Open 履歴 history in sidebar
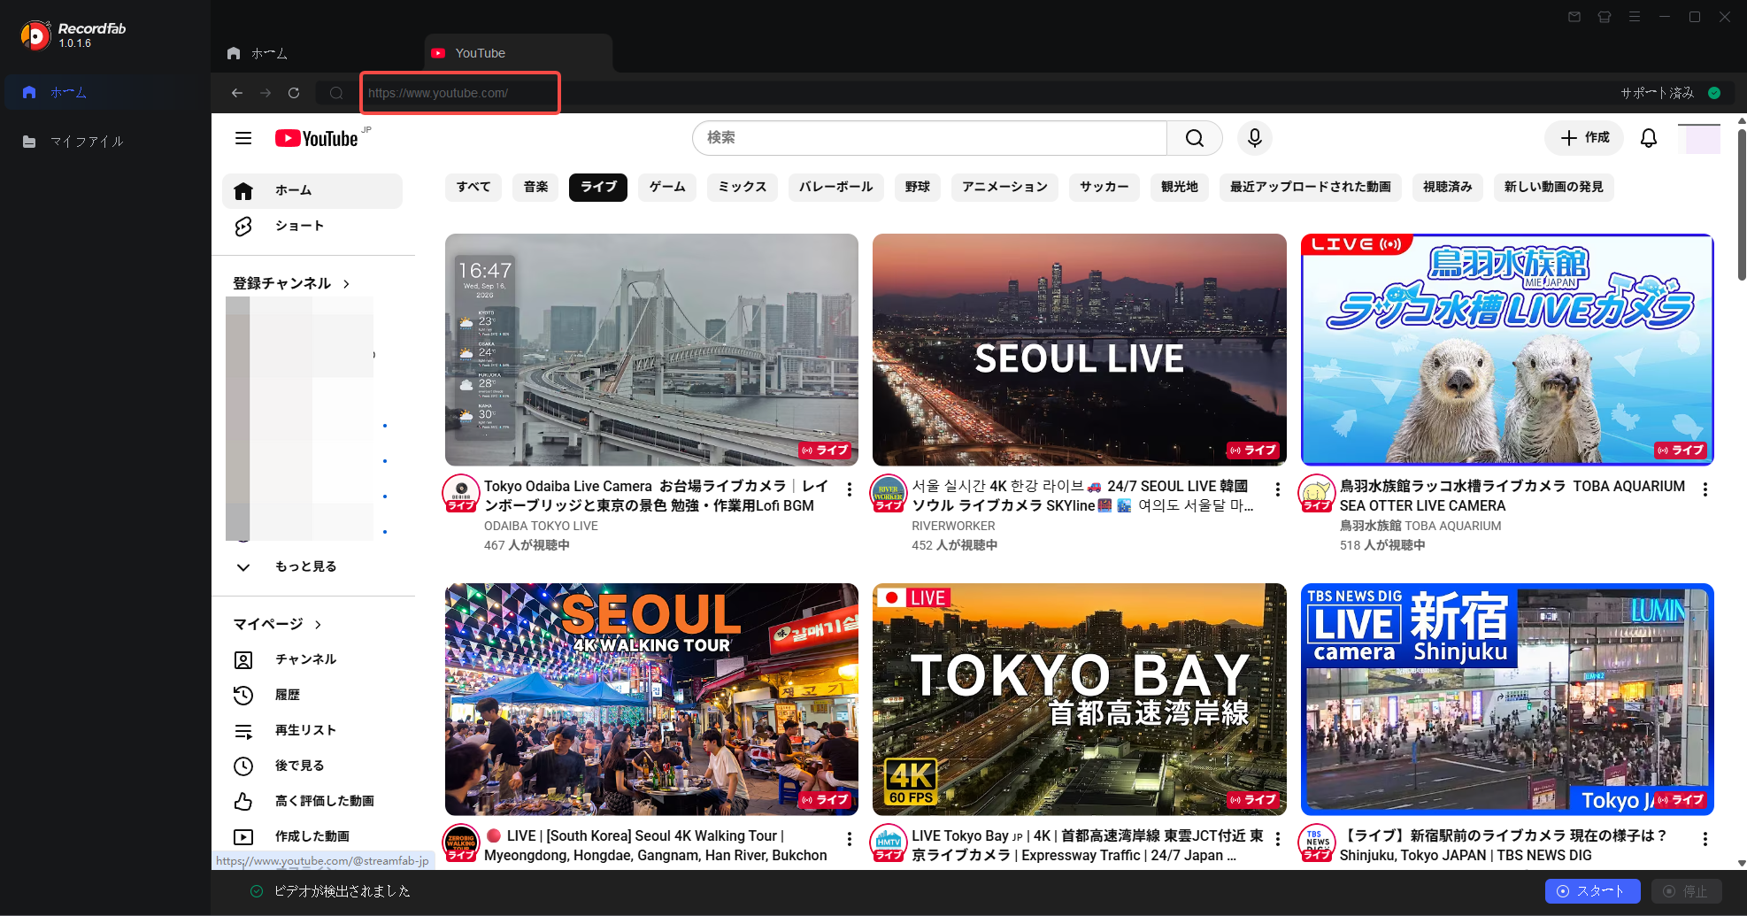 (312, 695)
